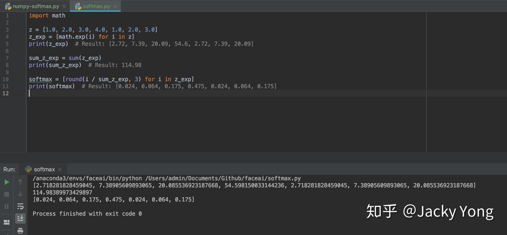Print the console output
507x235 pixels.
20,231
